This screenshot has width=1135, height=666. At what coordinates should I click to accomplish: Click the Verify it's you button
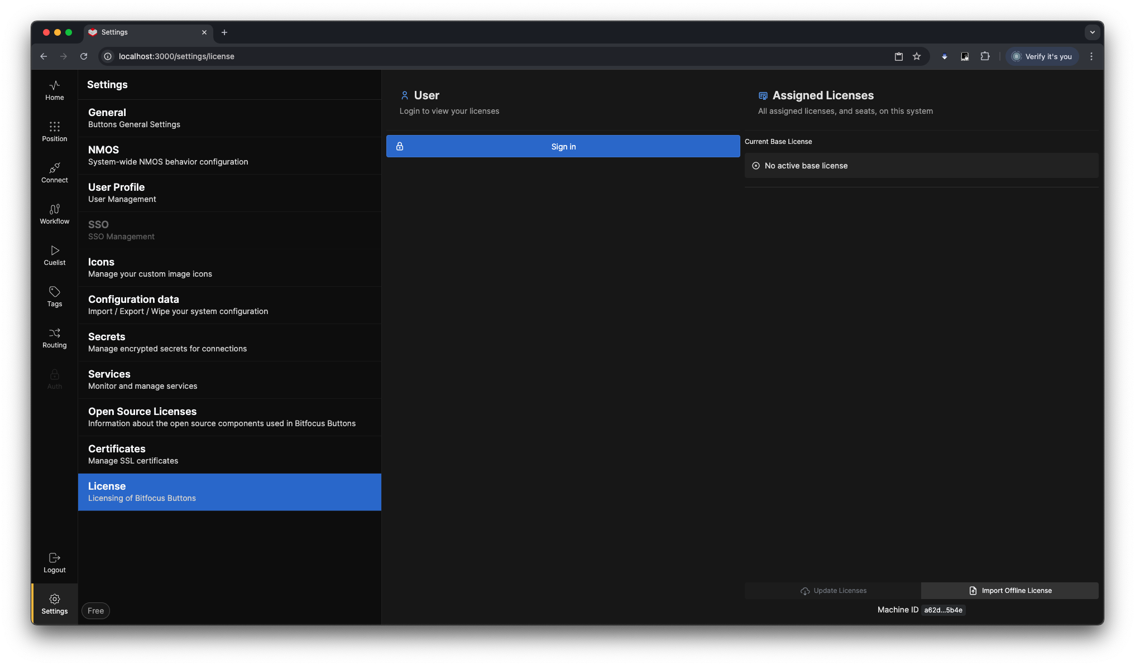click(1042, 56)
